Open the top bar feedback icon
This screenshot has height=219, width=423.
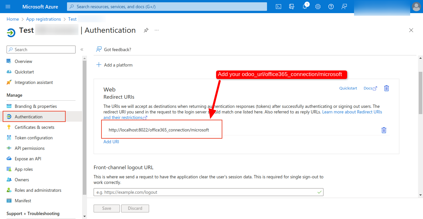(x=344, y=7)
